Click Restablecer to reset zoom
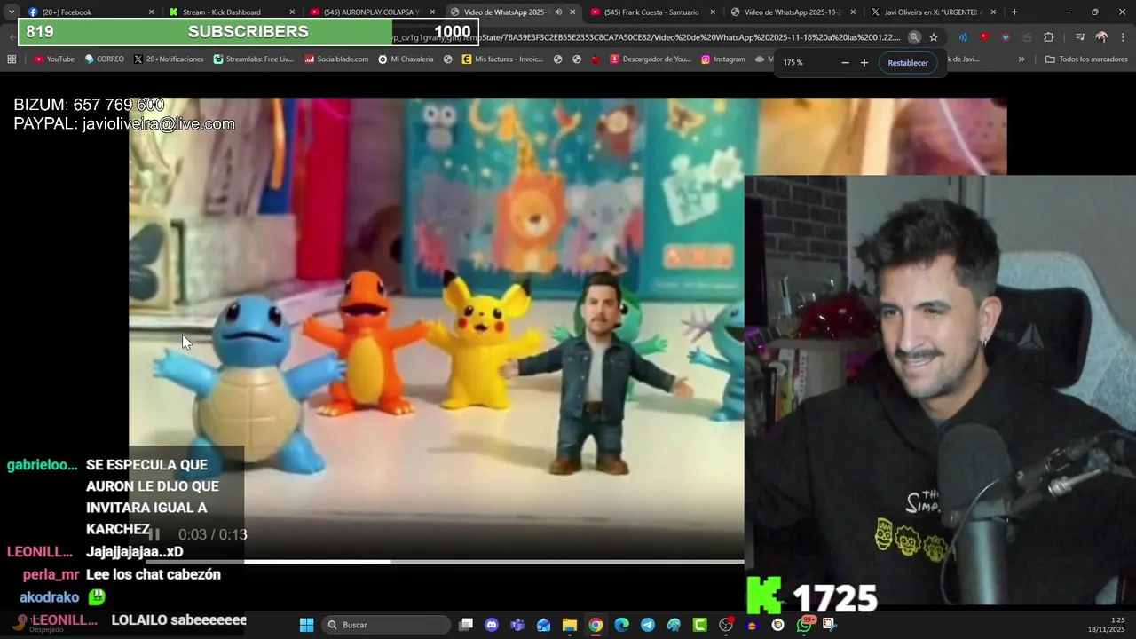 tap(908, 63)
